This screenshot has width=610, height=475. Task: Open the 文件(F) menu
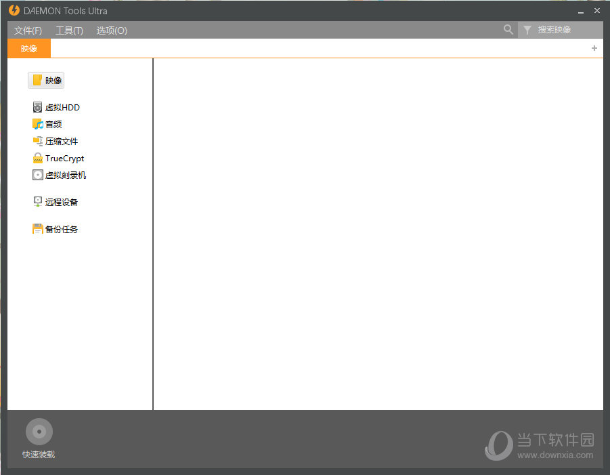pyautogui.click(x=28, y=30)
